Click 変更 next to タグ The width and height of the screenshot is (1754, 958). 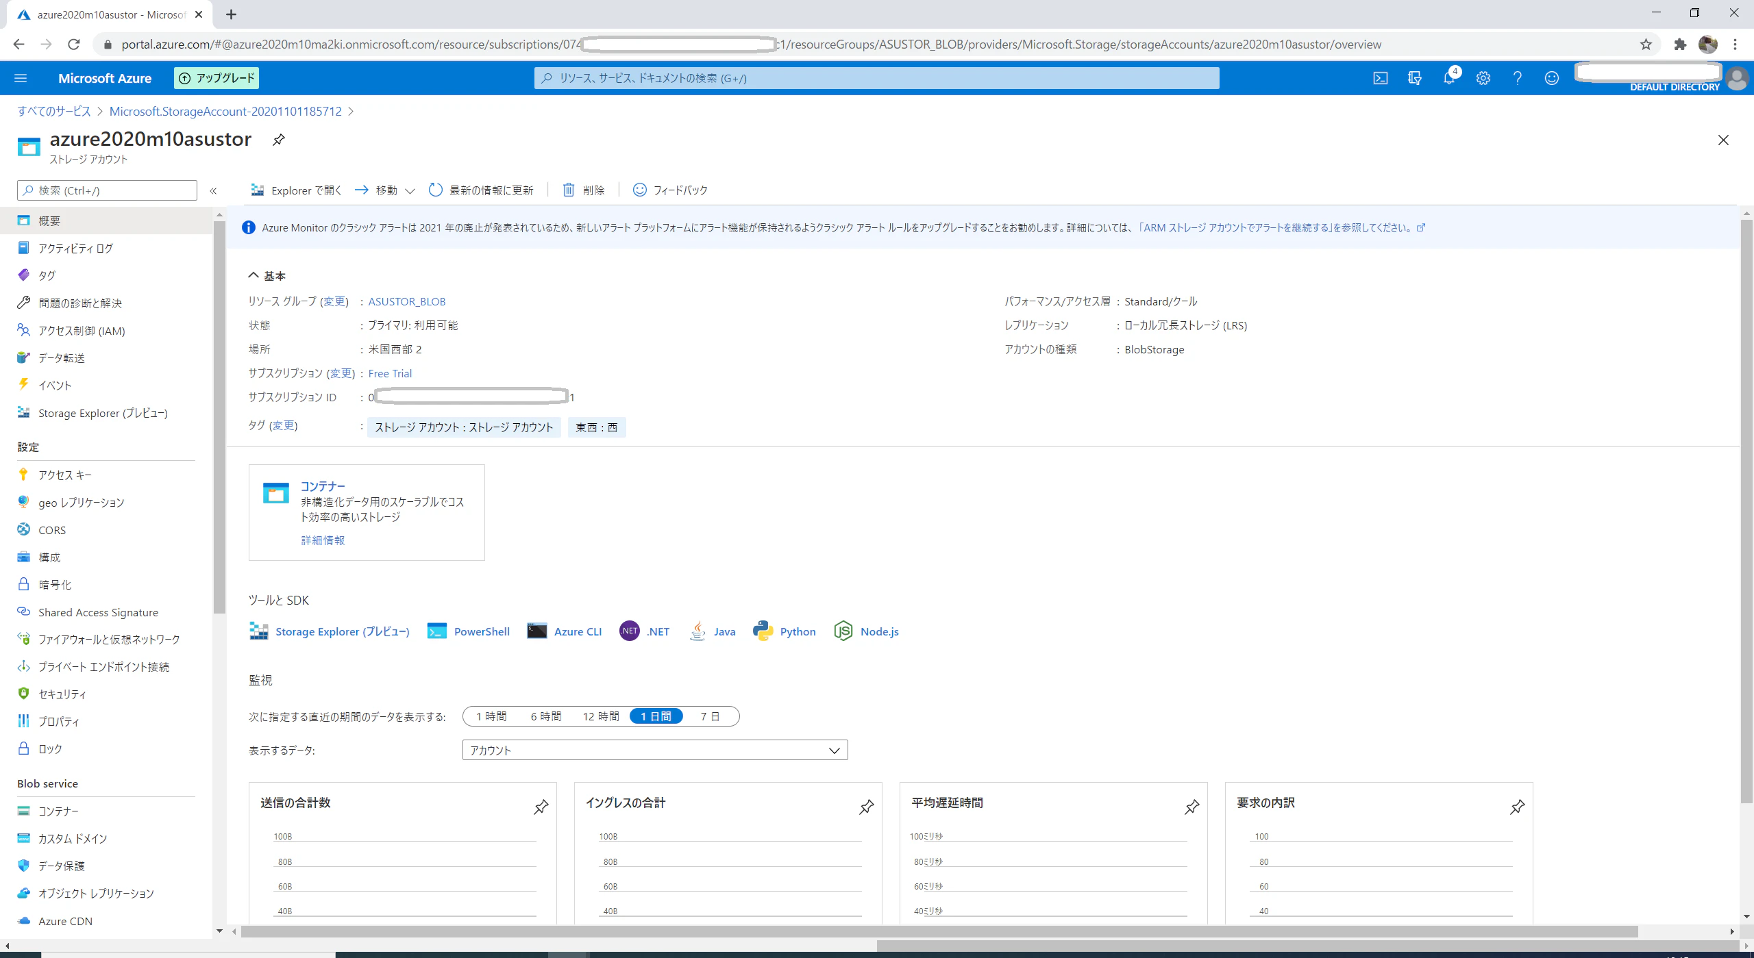(283, 425)
